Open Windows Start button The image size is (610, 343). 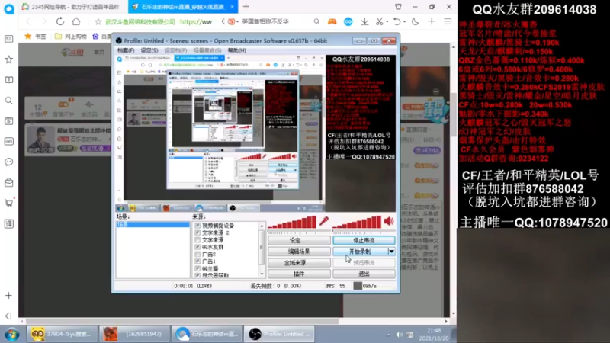[12, 334]
